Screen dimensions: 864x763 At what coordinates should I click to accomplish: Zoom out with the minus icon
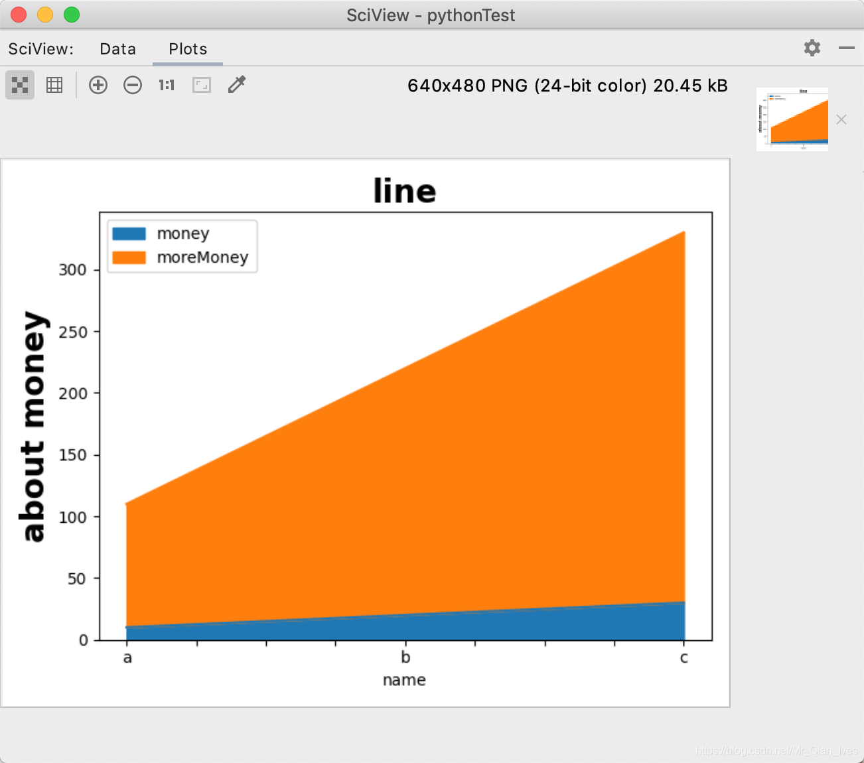click(x=133, y=85)
